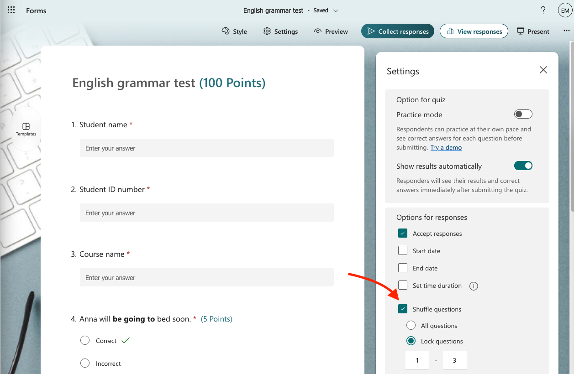
Task: Open Settings in the top toolbar
Action: coord(281,31)
